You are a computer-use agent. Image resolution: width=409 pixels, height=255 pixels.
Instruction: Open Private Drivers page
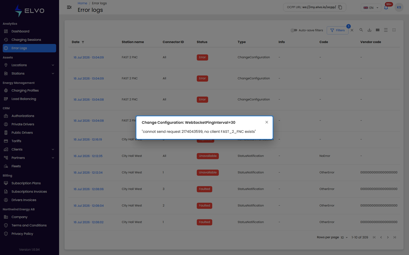pos(29,124)
